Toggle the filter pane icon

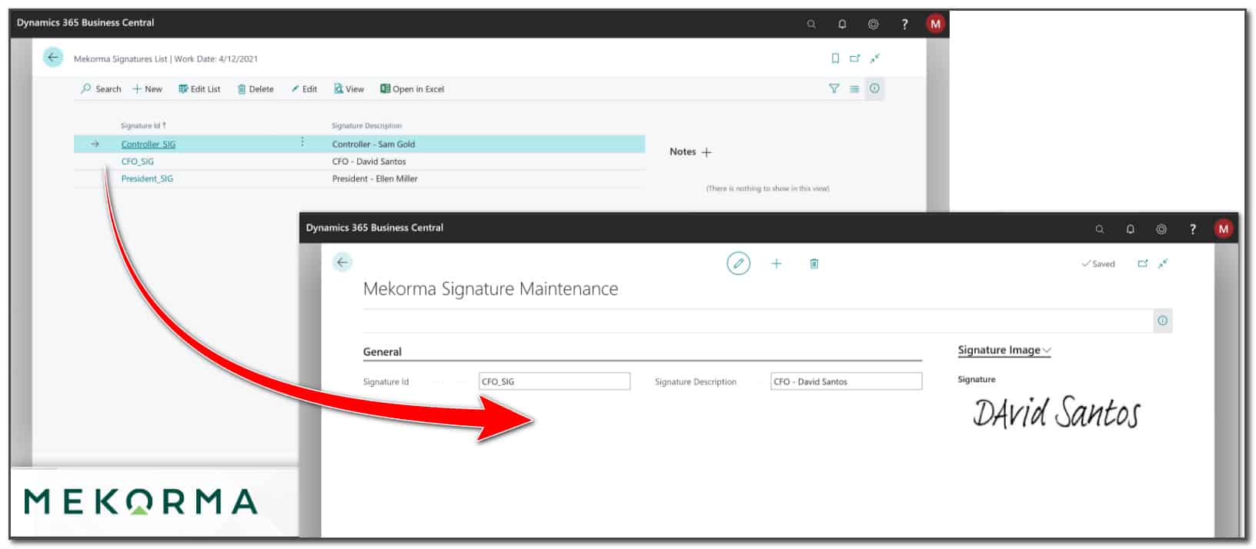pyautogui.click(x=833, y=88)
